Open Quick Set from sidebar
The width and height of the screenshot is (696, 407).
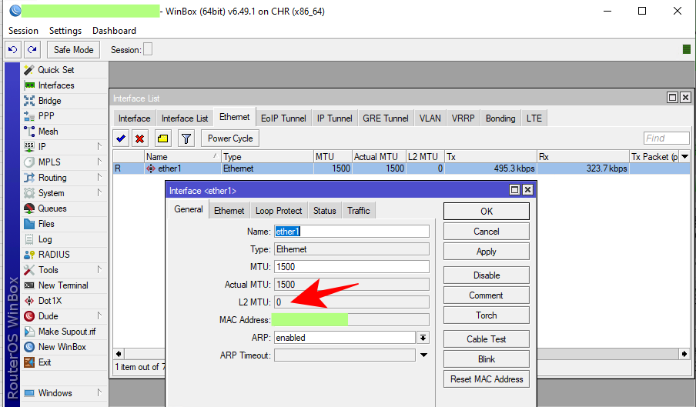pos(56,70)
